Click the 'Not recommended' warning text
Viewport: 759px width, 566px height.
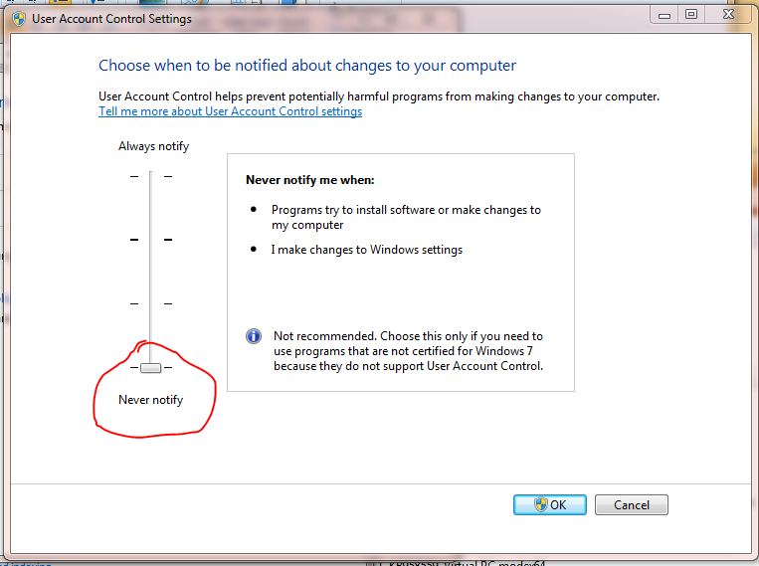(409, 351)
